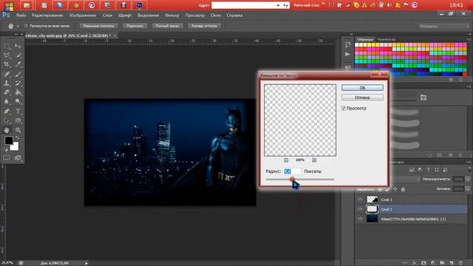Image resolution: width=473 pixels, height=266 pixels.
Task: Select the Quick Selection tool
Action: [18, 55]
